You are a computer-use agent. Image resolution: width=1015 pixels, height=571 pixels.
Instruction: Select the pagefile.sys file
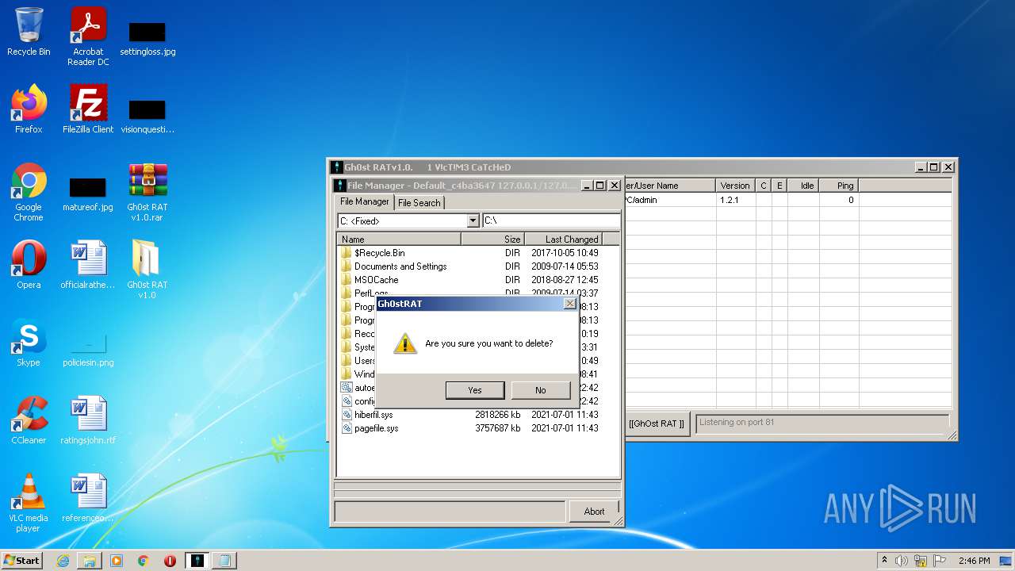coord(376,428)
